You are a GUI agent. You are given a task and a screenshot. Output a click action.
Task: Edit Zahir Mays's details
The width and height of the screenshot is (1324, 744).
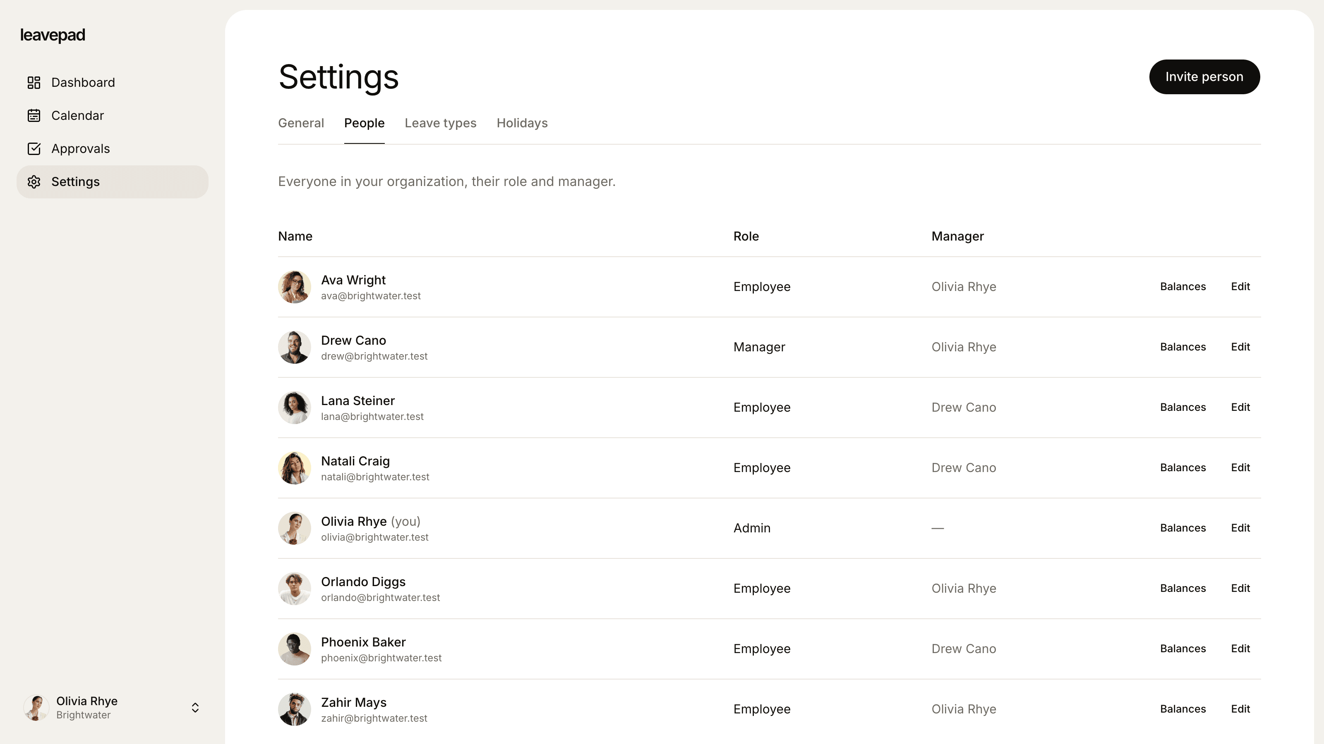click(x=1240, y=709)
